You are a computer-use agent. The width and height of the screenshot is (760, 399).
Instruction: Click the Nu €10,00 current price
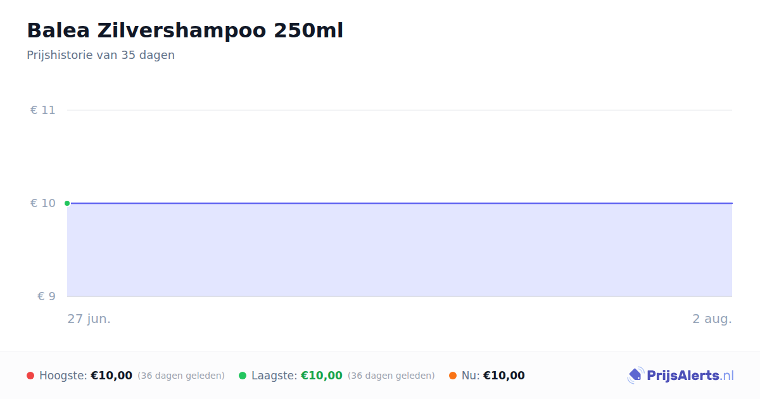(504, 376)
